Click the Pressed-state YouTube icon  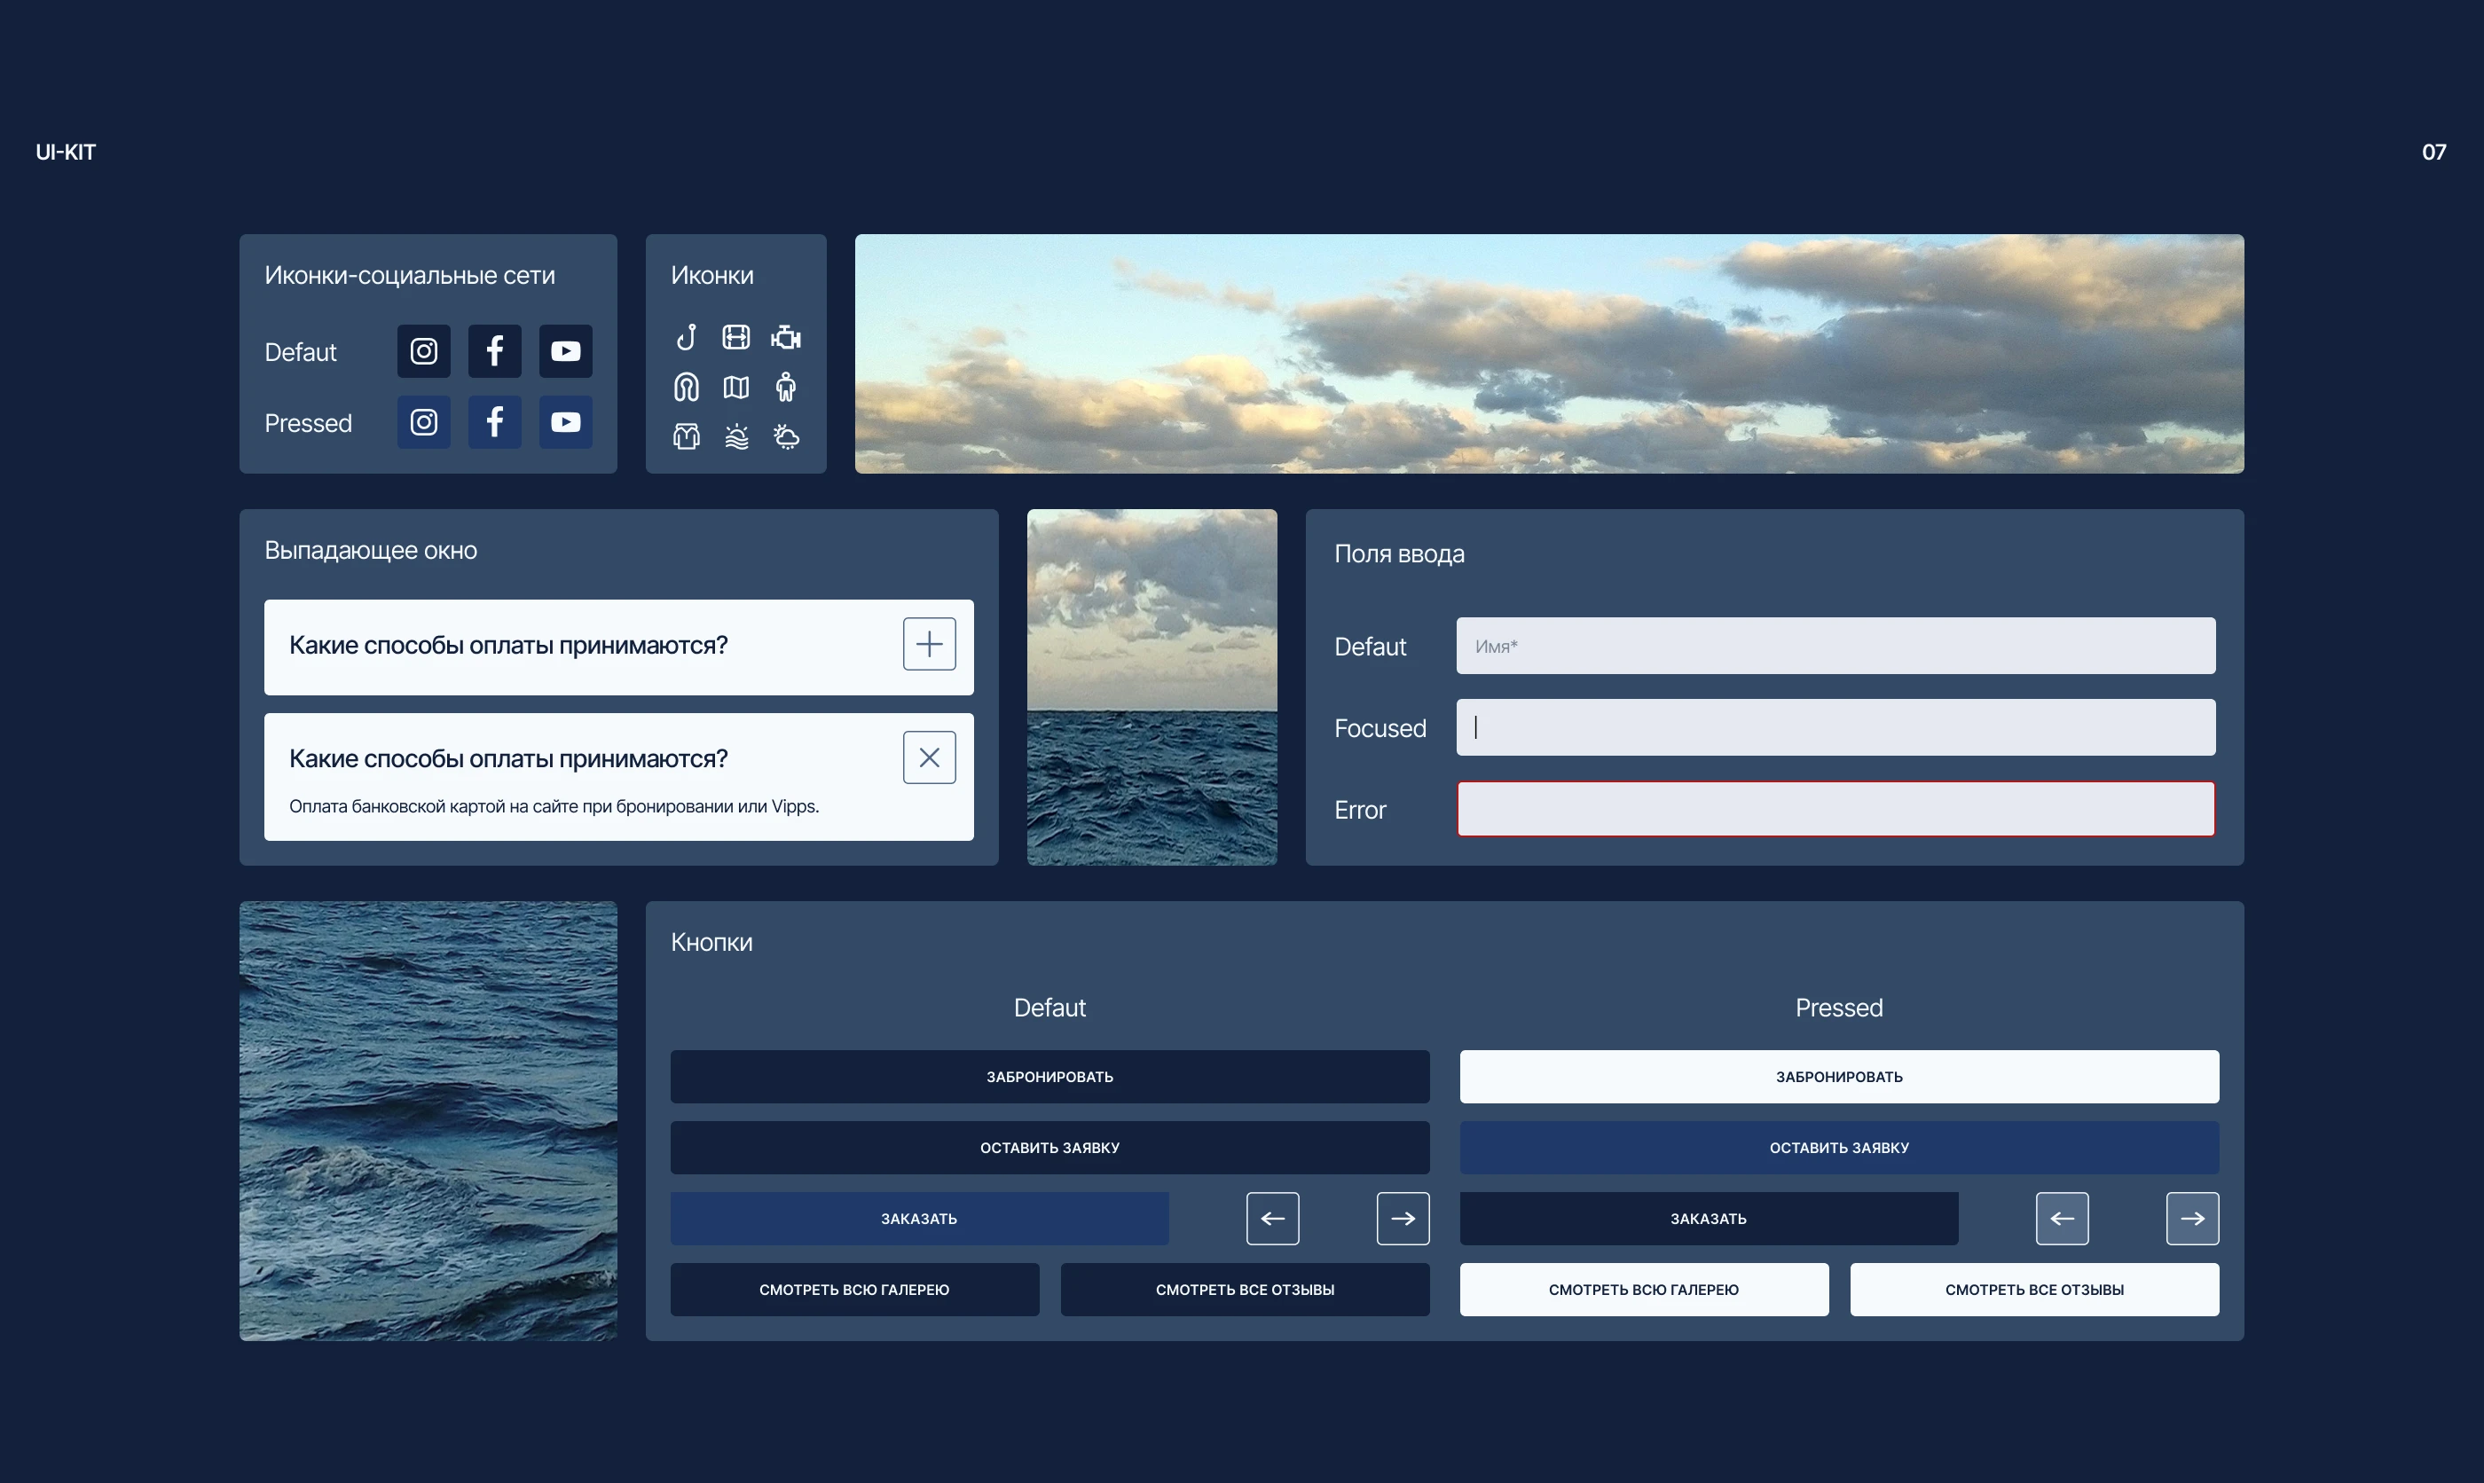565,421
